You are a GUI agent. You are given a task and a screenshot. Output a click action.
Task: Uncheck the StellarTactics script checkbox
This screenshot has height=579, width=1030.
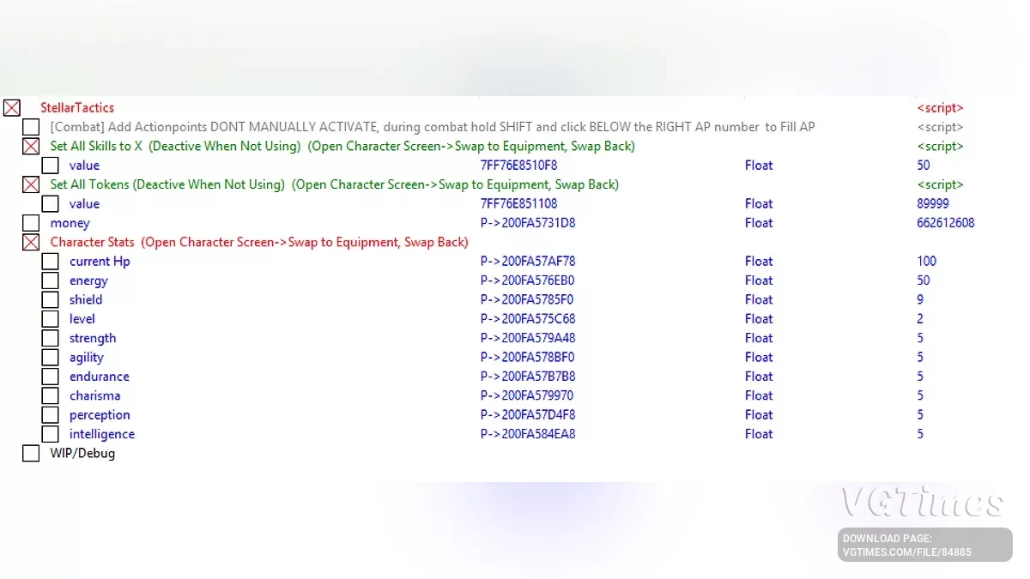[12, 108]
